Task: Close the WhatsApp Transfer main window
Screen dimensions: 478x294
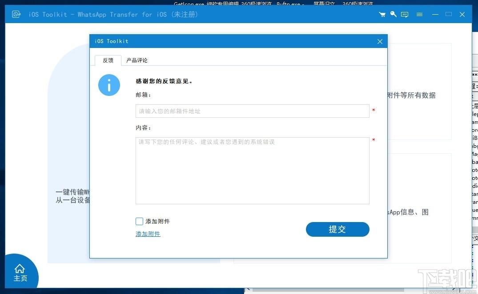Action: 462,14
